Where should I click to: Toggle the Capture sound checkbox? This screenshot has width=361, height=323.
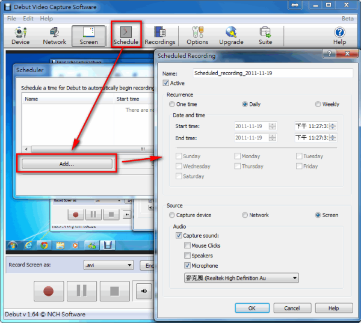179,236
